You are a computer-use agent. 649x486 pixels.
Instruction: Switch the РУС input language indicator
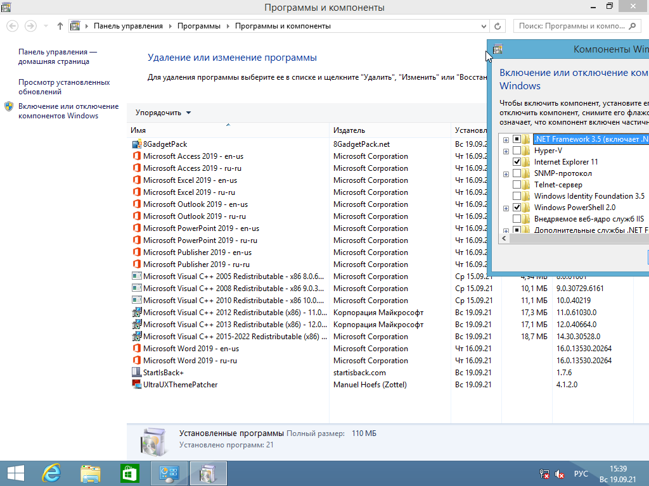pos(581,473)
